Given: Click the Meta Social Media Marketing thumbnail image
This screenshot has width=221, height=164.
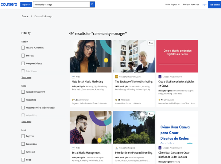Looking at the screenshot, I should pyautogui.click(x=90, y=56).
